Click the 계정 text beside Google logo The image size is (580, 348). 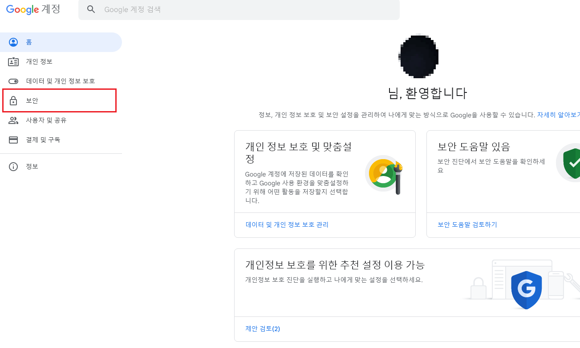pyautogui.click(x=51, y=9)
